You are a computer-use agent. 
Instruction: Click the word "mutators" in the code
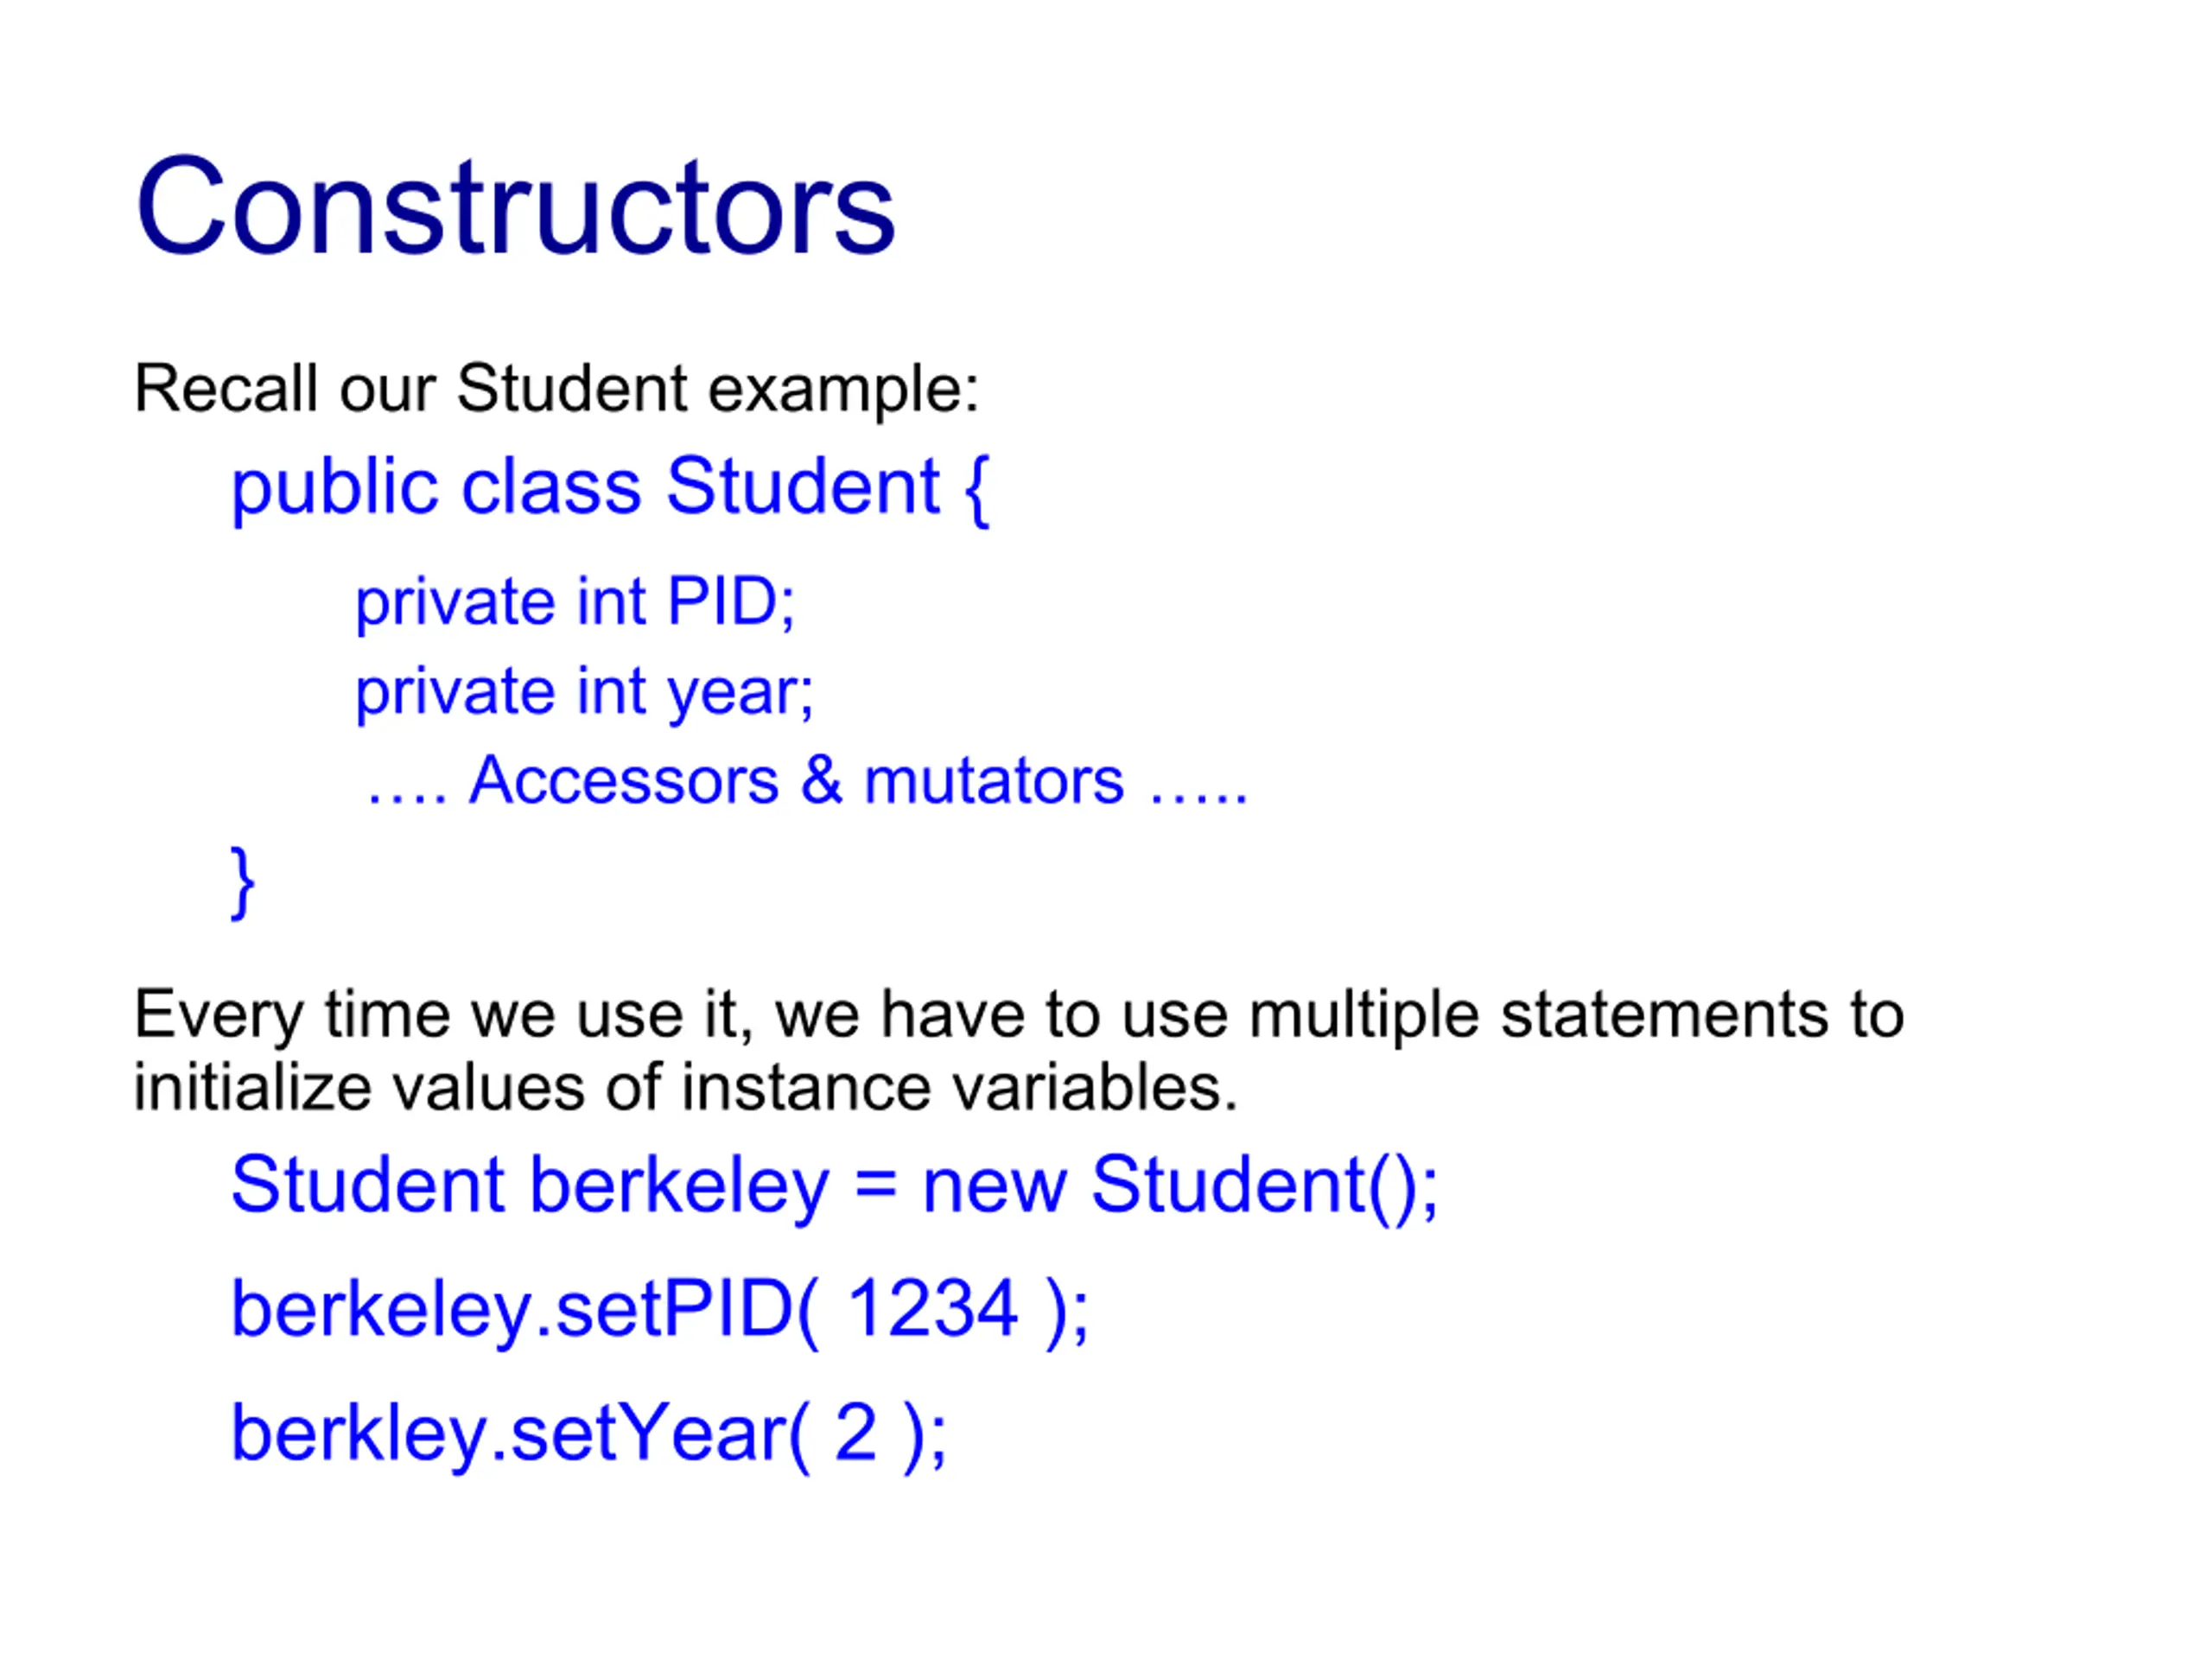click(x=994, y=781)
